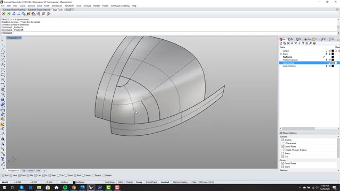Viewport: 340px width, 191px height.
Task: Click the first red Edge Tools icon
Action: pos(4,14)
